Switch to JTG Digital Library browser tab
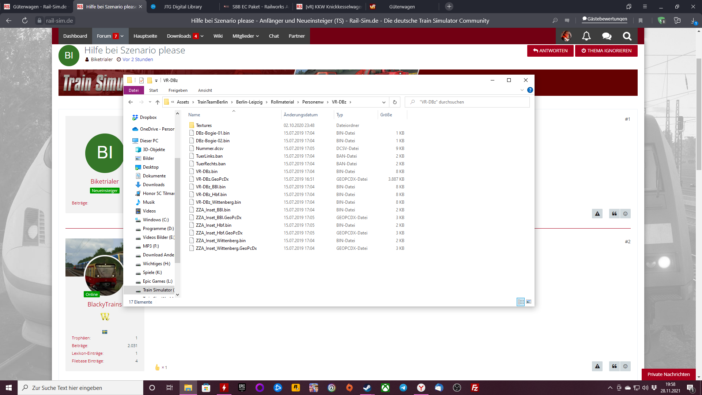Screen dimensions: 702x395 pos(183,7)
